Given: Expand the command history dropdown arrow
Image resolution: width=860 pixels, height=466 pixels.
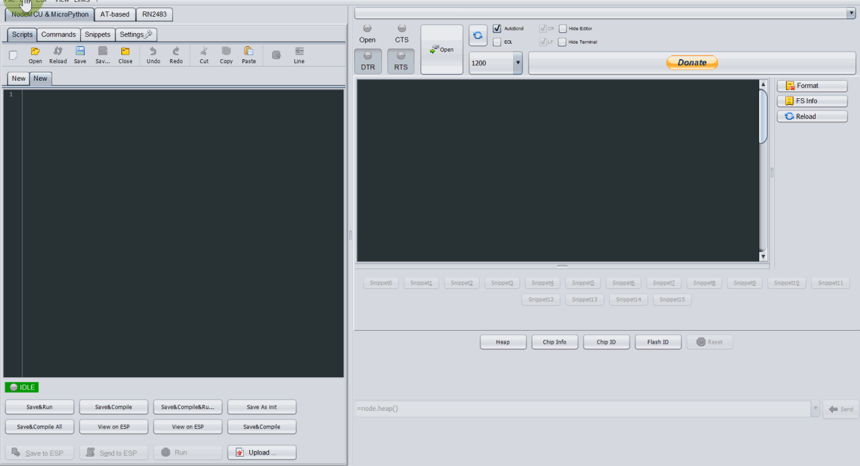Looking at the screenshot, I should (x=816, y=409).
